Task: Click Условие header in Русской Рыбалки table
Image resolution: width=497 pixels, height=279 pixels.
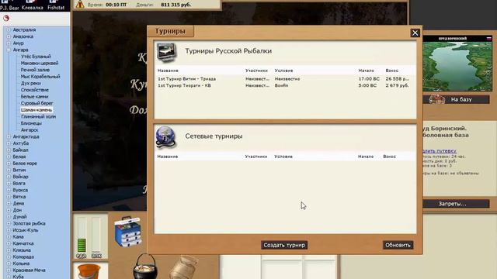Action: tap(283, 71)
